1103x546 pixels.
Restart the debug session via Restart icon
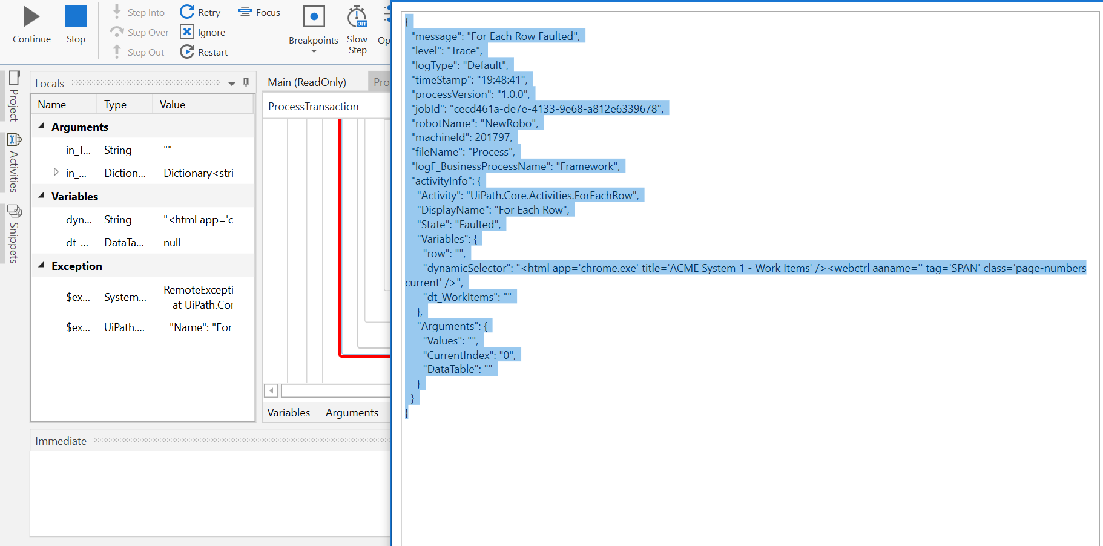point(188,51)
